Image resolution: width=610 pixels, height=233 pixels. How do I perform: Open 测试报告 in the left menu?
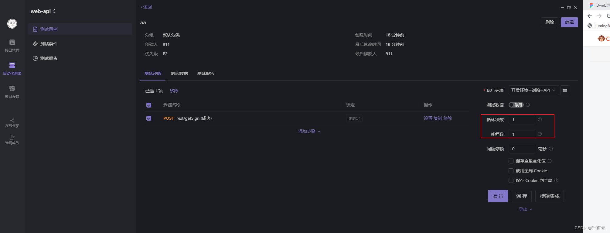80,58
